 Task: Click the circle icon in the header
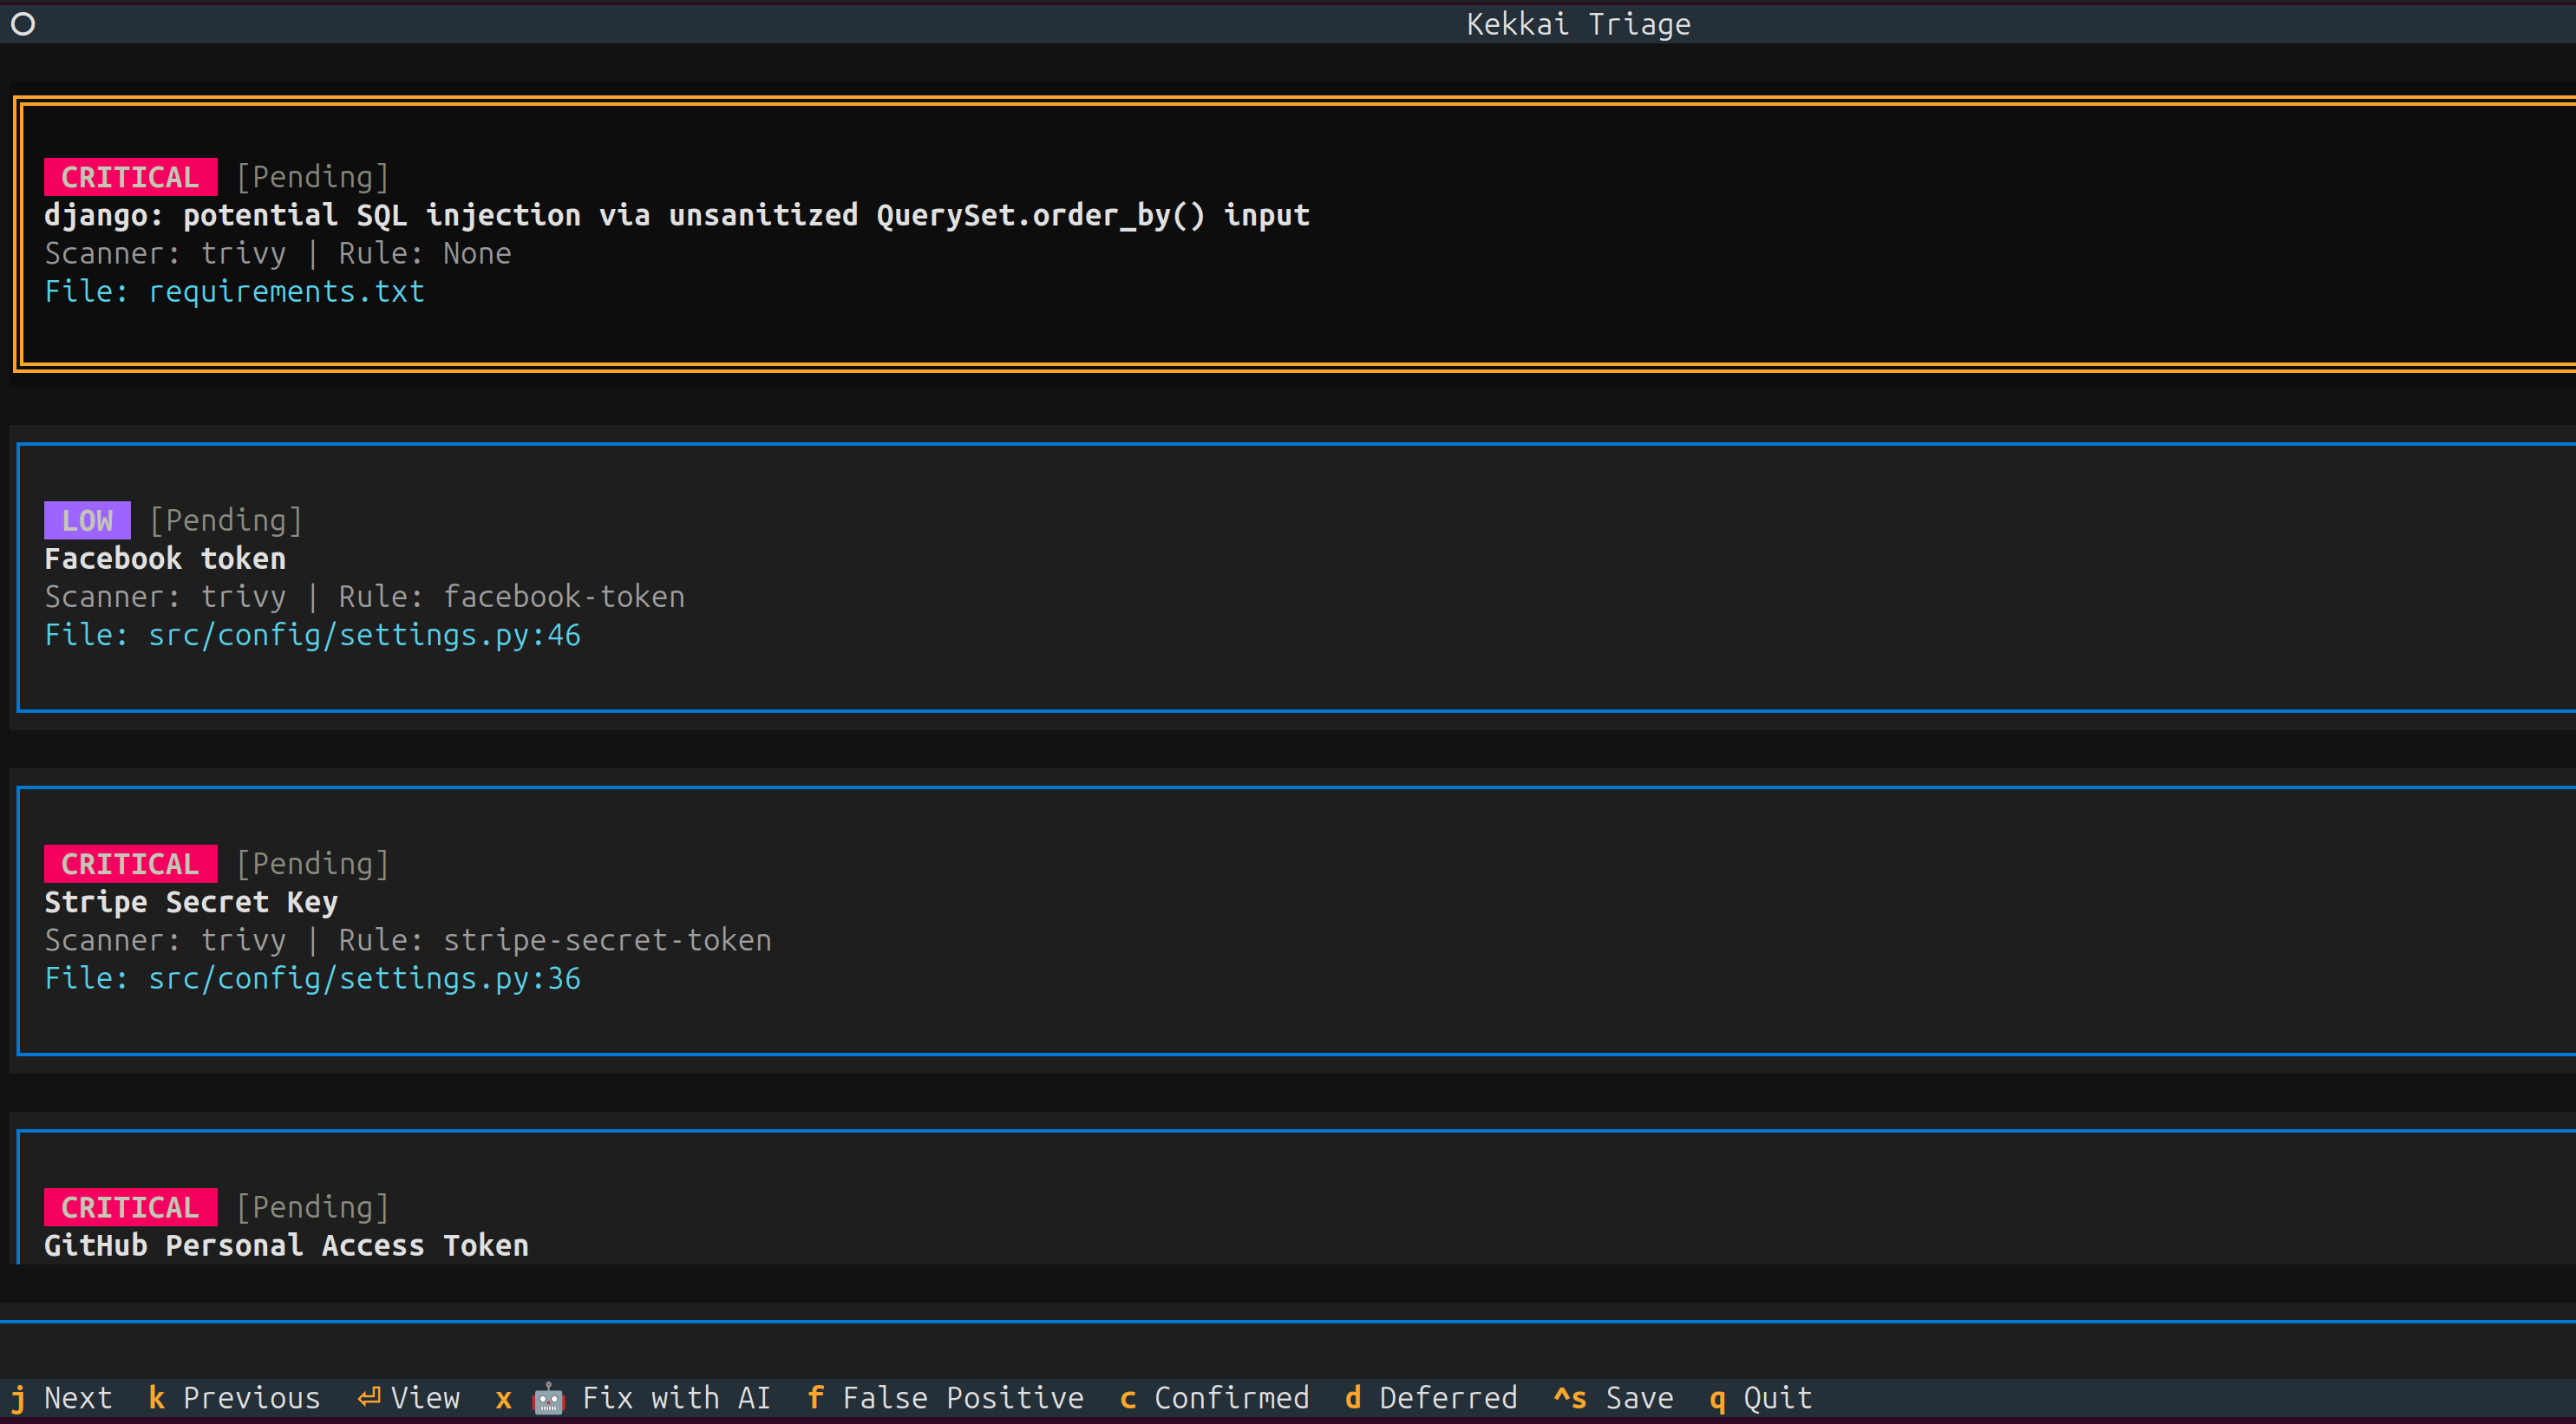coord(23,24)
